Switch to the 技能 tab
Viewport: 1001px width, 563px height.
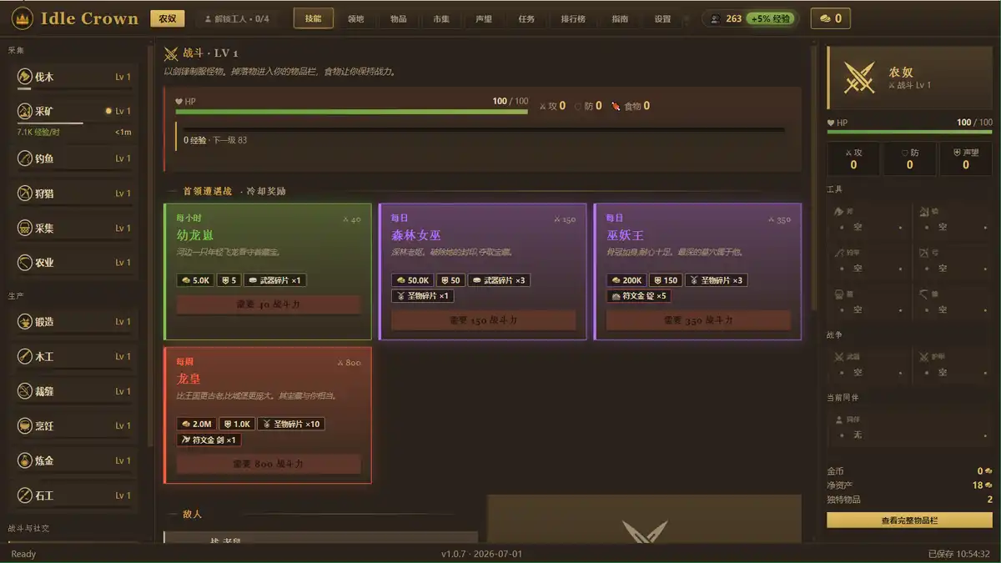[314, 18]
